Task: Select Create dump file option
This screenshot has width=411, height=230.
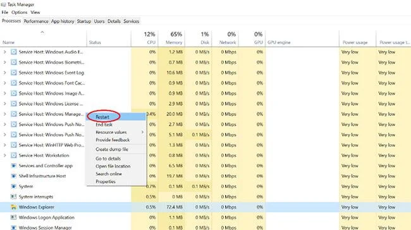Action: click(x=116, y=149)
